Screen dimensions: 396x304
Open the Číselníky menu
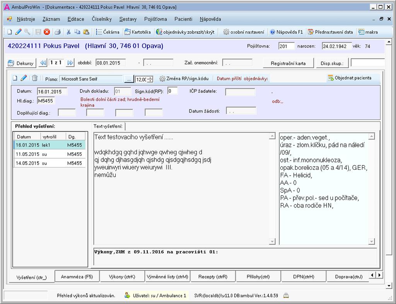coord(102,19)
